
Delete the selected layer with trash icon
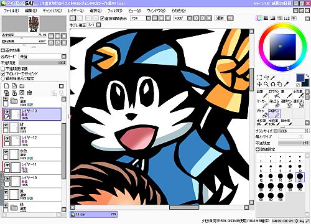(x=30, y=93)
